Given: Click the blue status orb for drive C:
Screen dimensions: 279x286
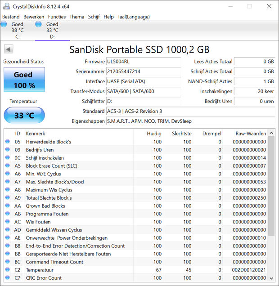Looking at the screenshot, I should 4,24.
